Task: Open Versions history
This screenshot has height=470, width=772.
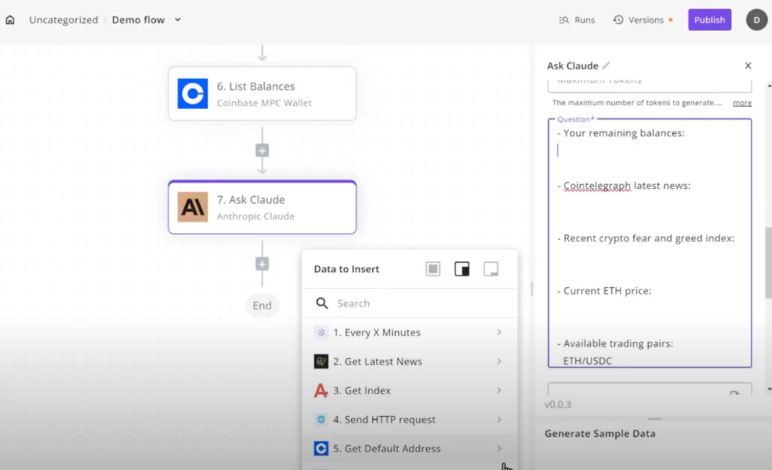Action: 642,20
